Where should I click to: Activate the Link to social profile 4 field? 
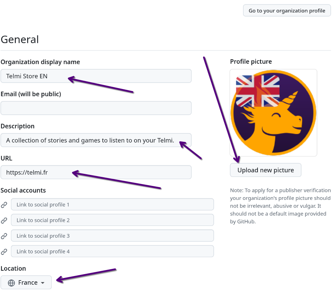click(112, 252)
